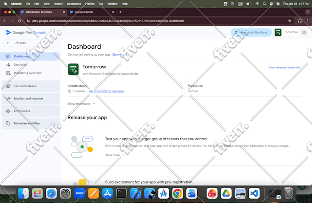The image size is (312, 203).
Task: Open Safari from the dock
Action: click(x=51, y=193)
